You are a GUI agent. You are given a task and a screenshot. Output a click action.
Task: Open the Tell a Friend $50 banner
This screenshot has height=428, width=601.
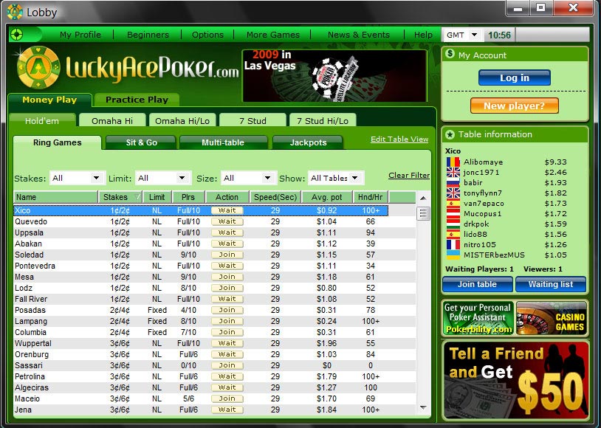pyautogui.click(x=515, y=380)
